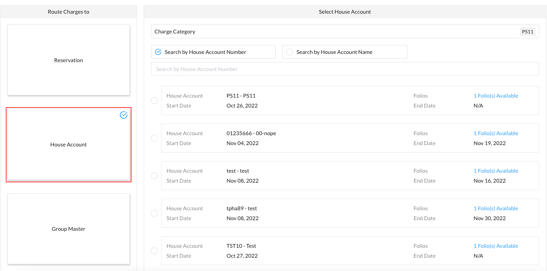Open folios available link for test - test
547x271 pixels.
[496, 171]
